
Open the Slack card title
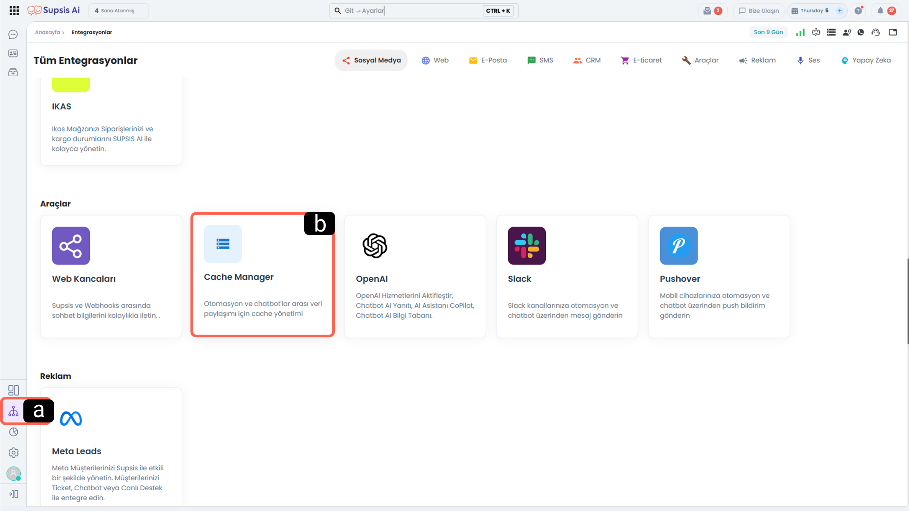pyautogui.click(x=519, y=279)
